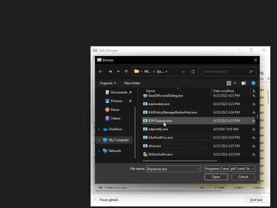Open the Organize menu

pyautogui.click(x=108, y=83)
